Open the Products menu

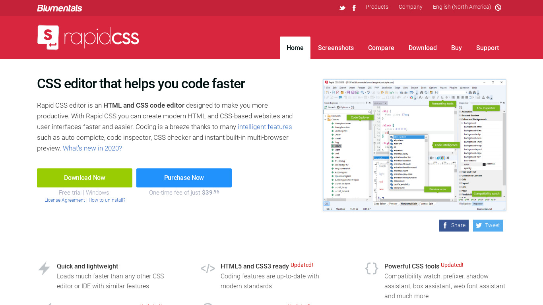click(377, 7)
